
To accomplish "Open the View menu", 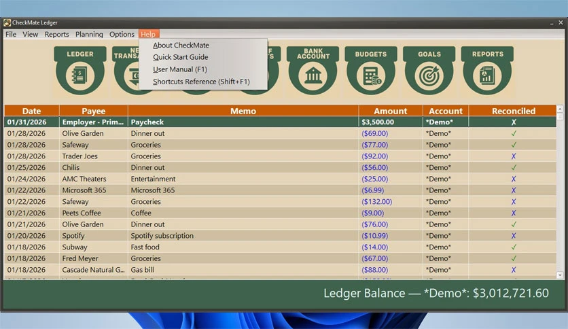I will click(x=30, y=34).
